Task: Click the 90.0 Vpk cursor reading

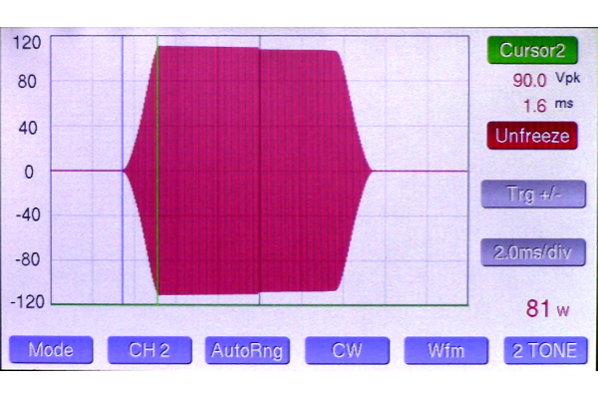Action: [x=546, y=80]
